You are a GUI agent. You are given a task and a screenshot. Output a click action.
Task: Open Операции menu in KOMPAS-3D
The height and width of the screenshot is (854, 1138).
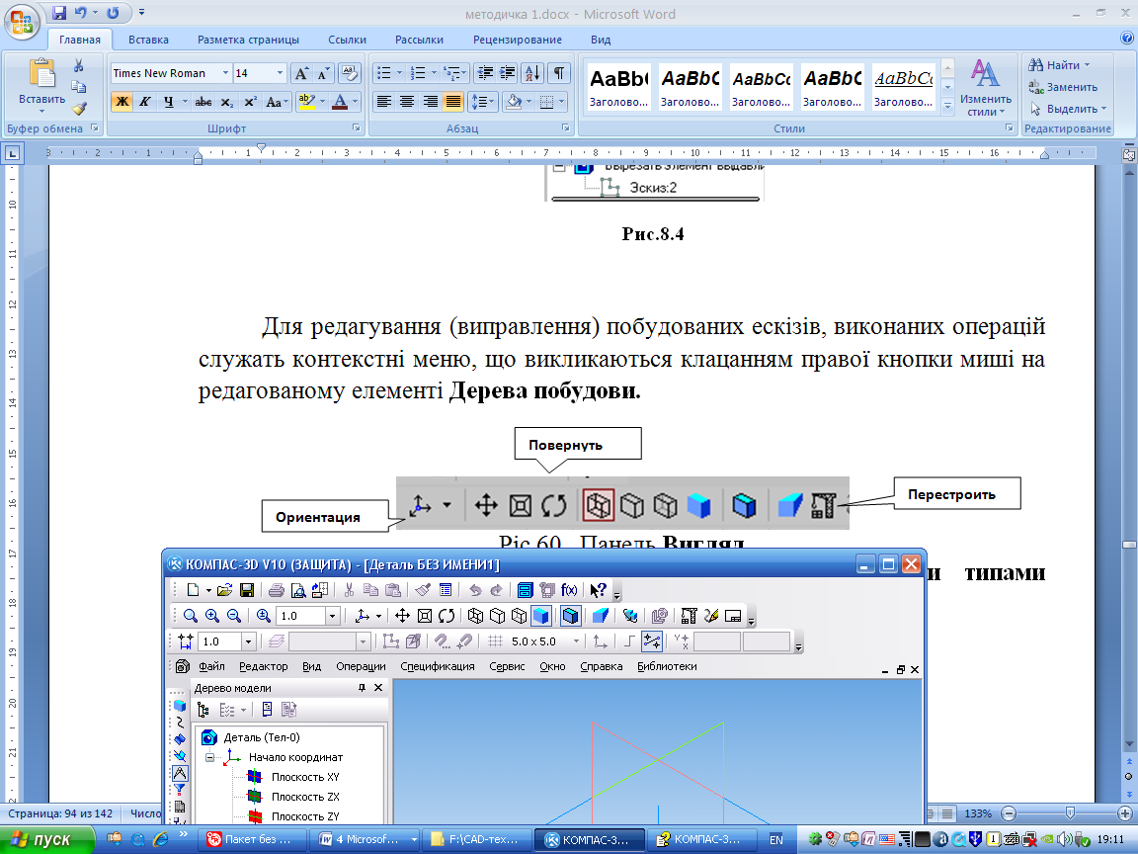click(x=361, y=666)
